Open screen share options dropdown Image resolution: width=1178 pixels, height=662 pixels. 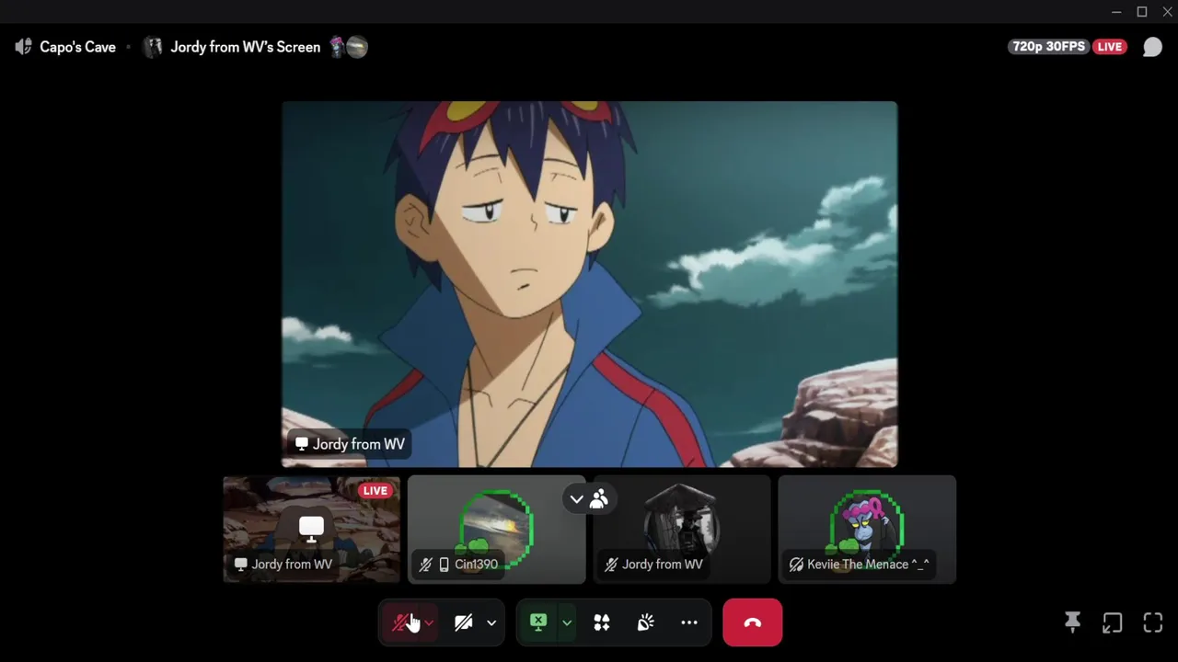567,622
